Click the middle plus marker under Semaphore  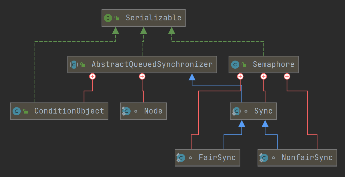pyautogui.click(x=263, y=76)
